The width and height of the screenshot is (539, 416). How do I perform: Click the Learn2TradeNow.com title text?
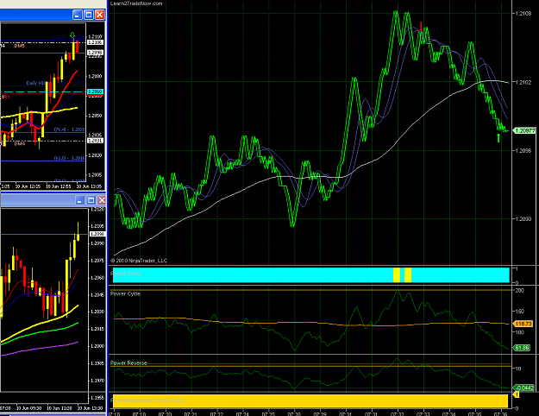[136, 3]
